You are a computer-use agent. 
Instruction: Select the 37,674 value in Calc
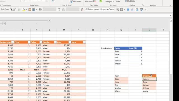(64, 91)
